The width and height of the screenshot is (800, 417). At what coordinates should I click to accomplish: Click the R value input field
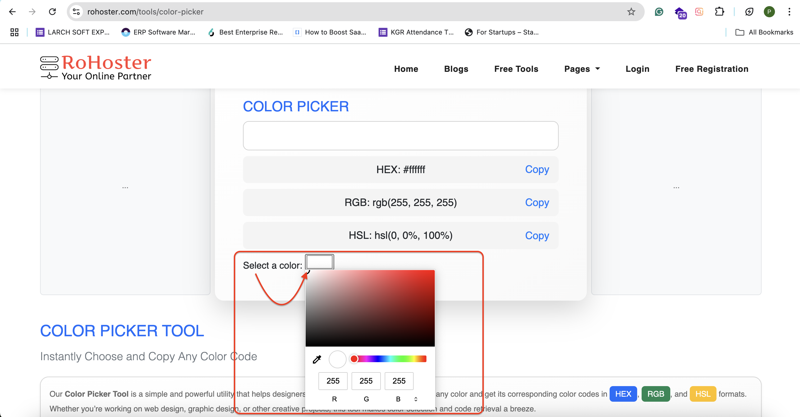333,381
